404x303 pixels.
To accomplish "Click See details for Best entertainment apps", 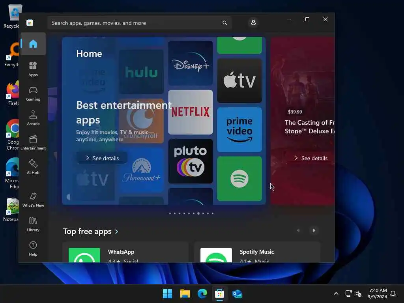I will tap(102, 158).
